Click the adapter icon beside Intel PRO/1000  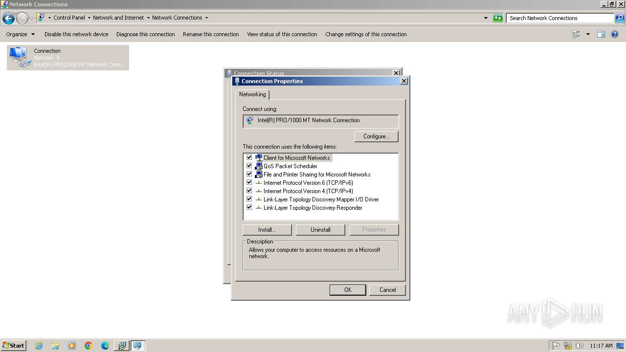[250, 120]
